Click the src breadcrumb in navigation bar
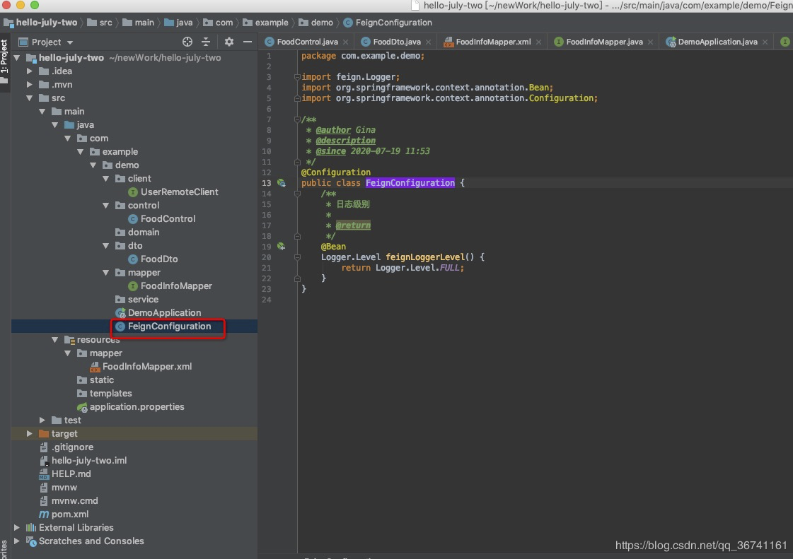 (x=100, y=23)
